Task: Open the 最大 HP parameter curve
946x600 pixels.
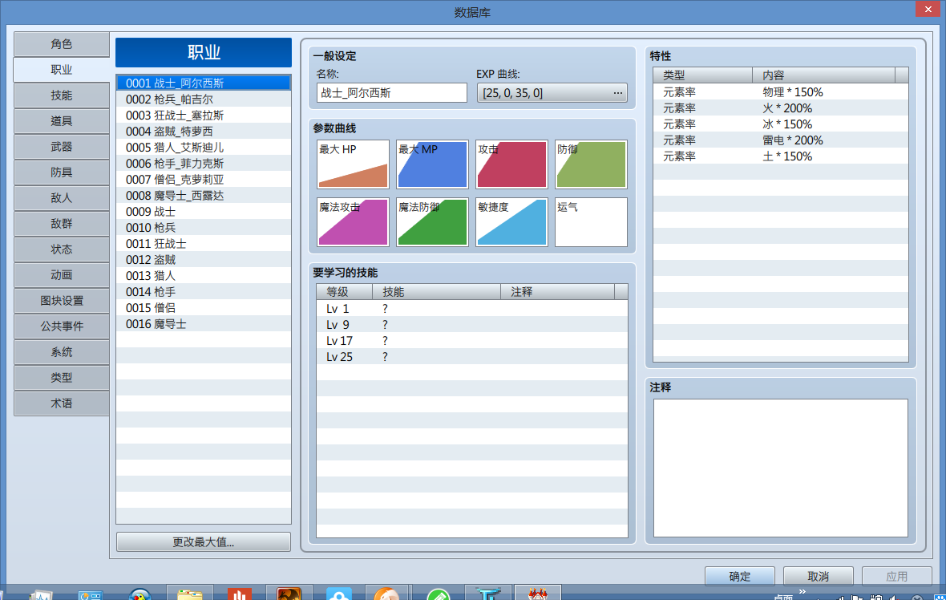Action: pos(353,164)
